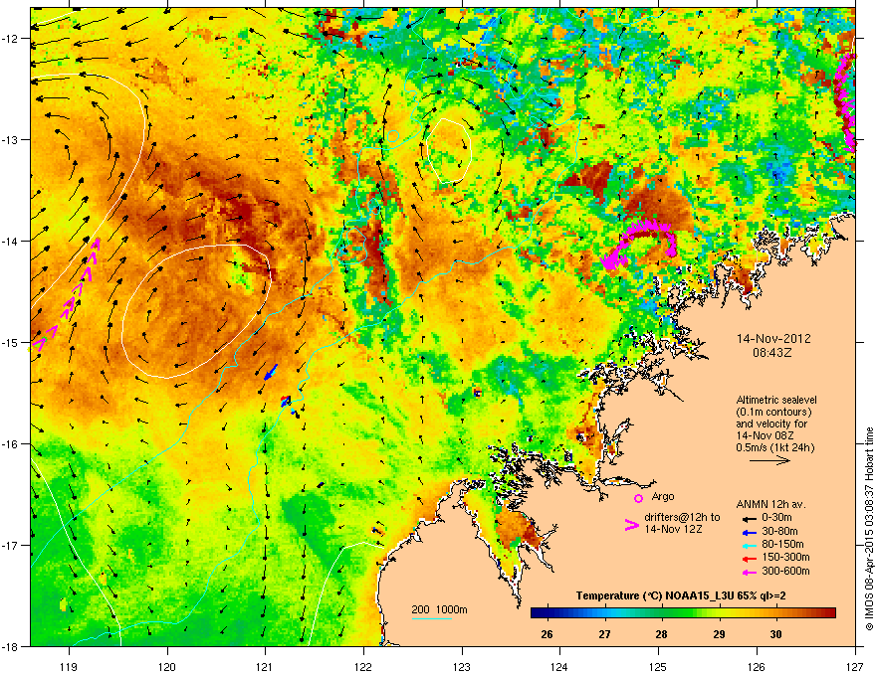
Task: Click longitude axis label 124
Action: click(x=559, y=667)
